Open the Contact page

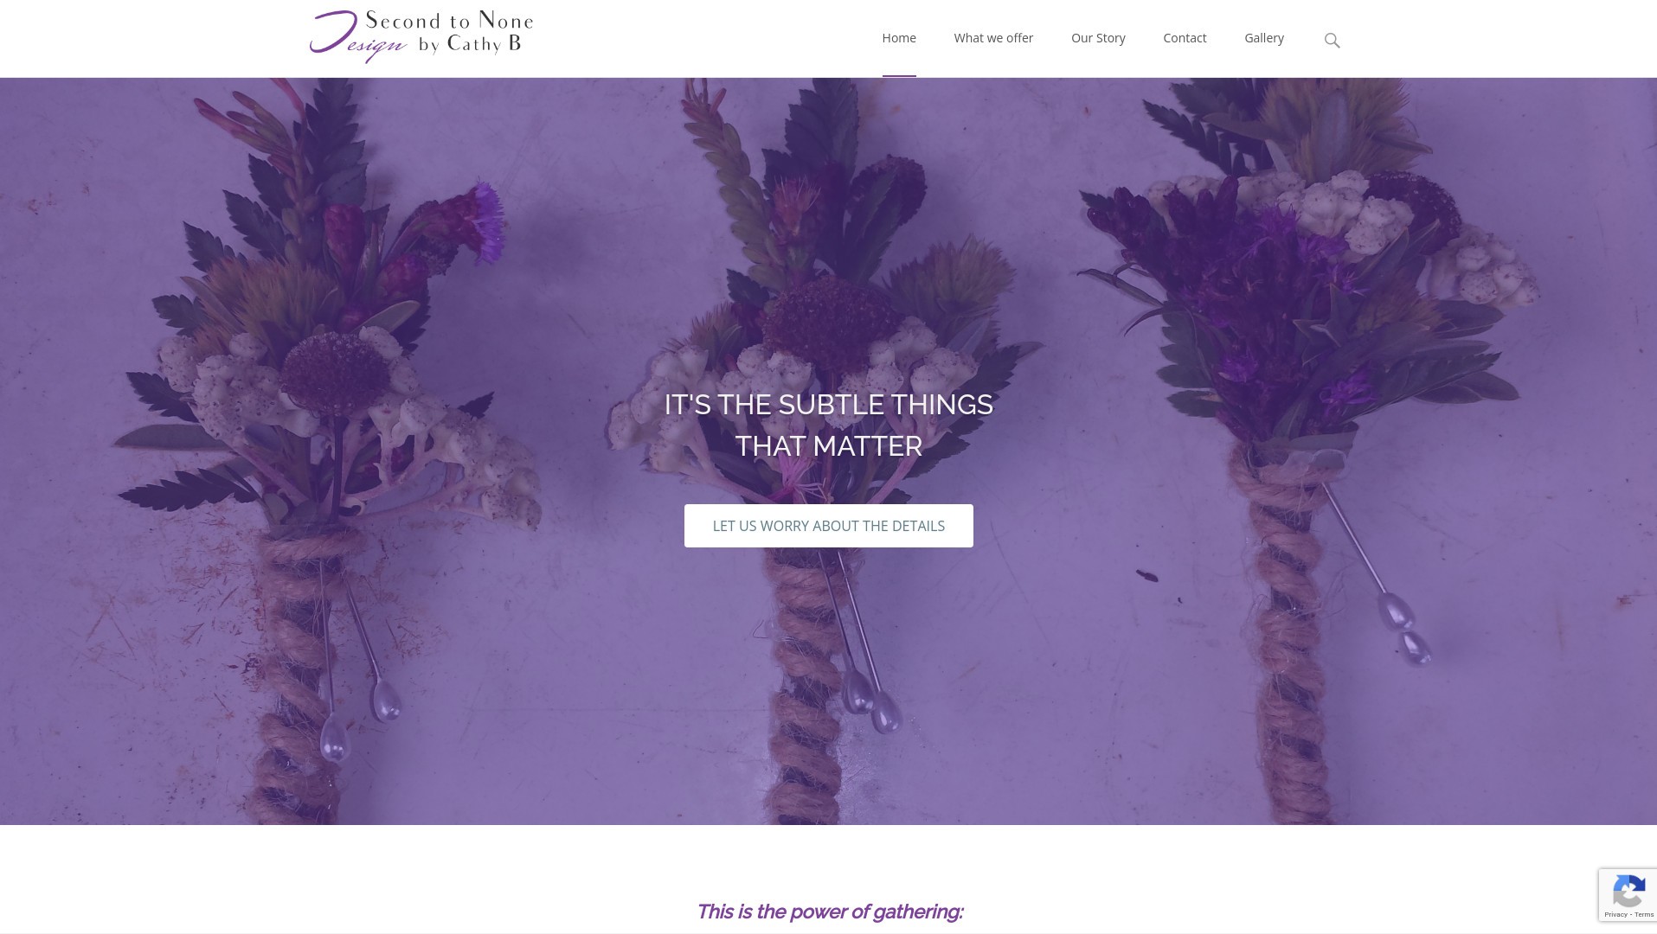pos(1185,38)
